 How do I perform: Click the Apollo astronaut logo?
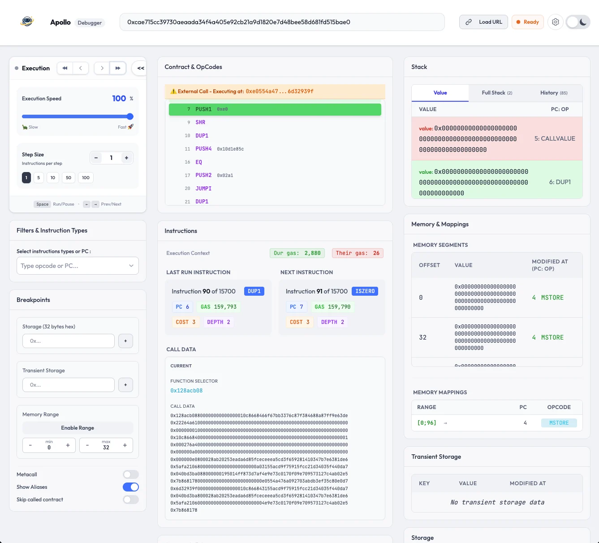click(x=27, y=22)
